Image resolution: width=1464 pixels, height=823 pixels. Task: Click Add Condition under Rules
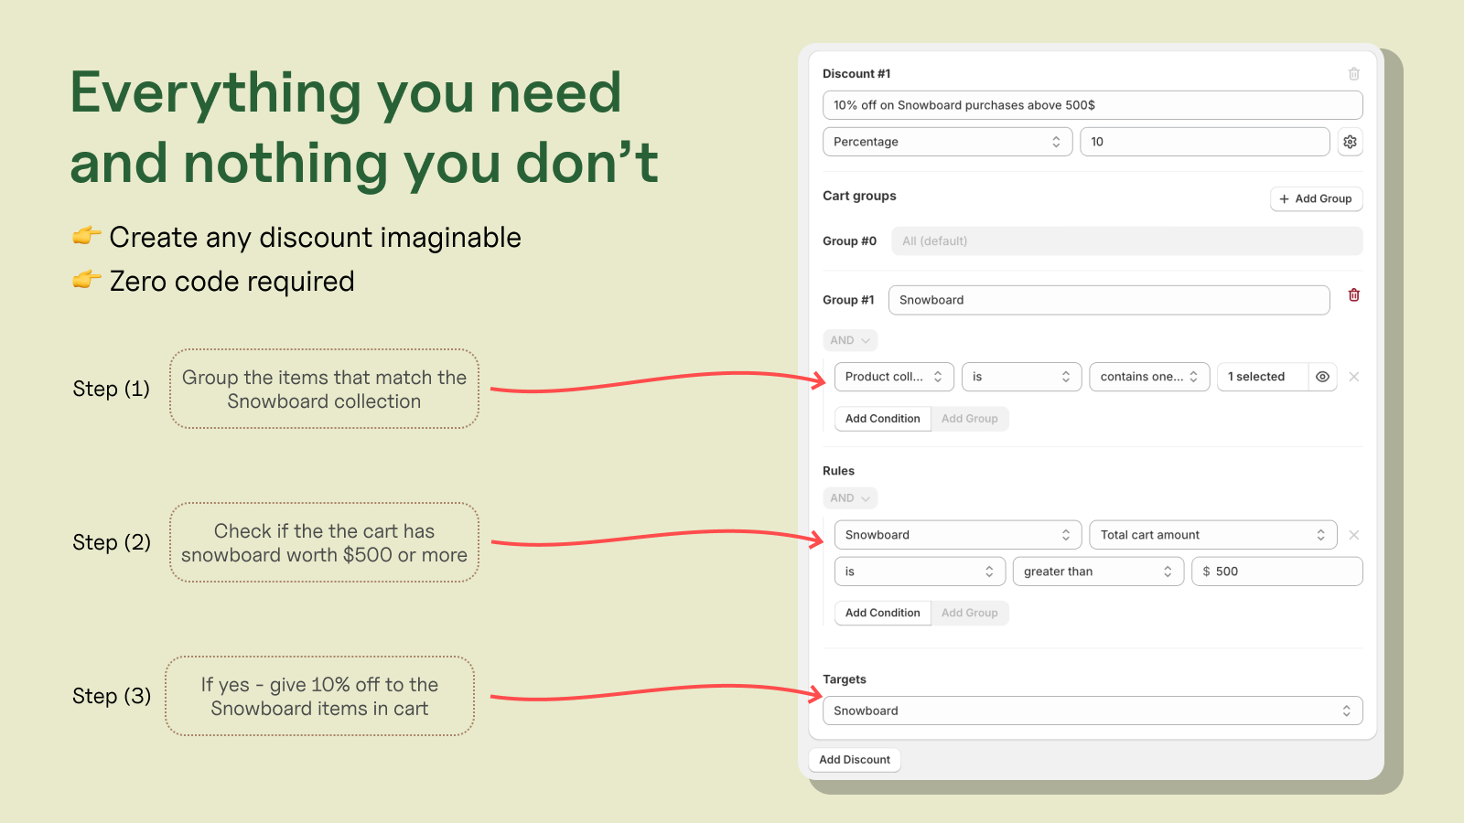pos(882,613)
